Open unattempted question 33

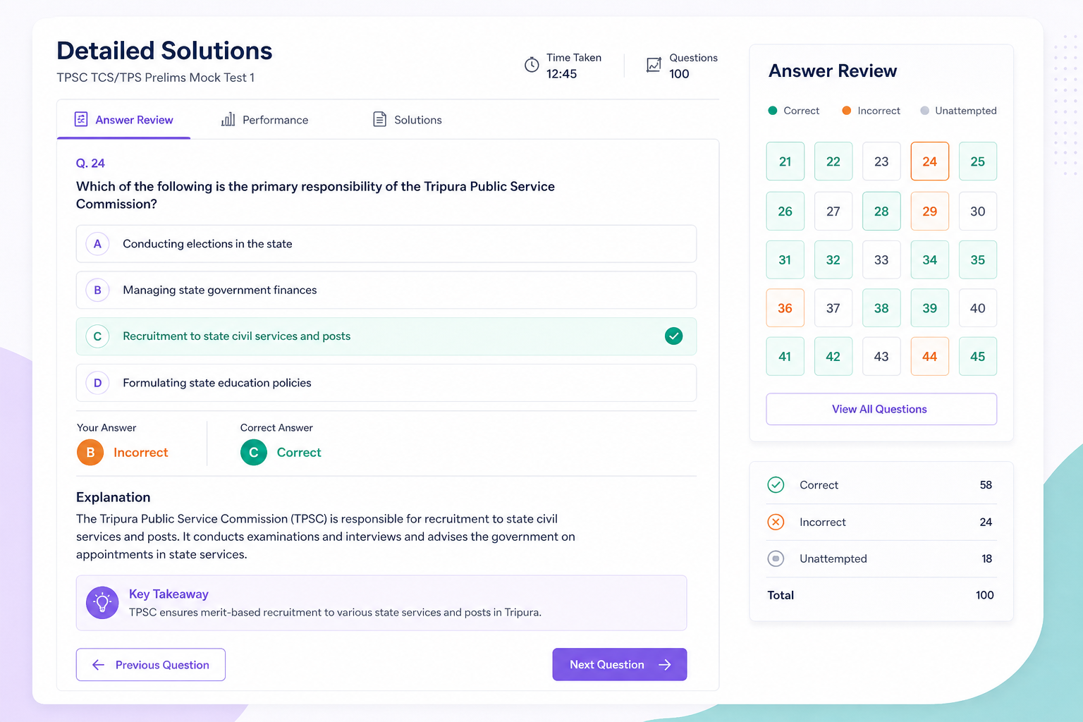coord(881,260)
